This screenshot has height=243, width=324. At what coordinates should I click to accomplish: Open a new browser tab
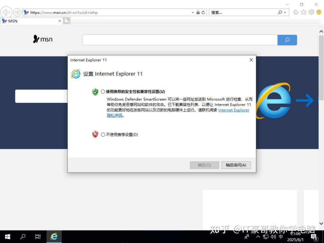(67, 21)
